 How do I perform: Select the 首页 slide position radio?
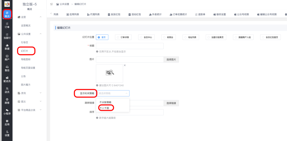pyautogui.click(x=102, y=37)
